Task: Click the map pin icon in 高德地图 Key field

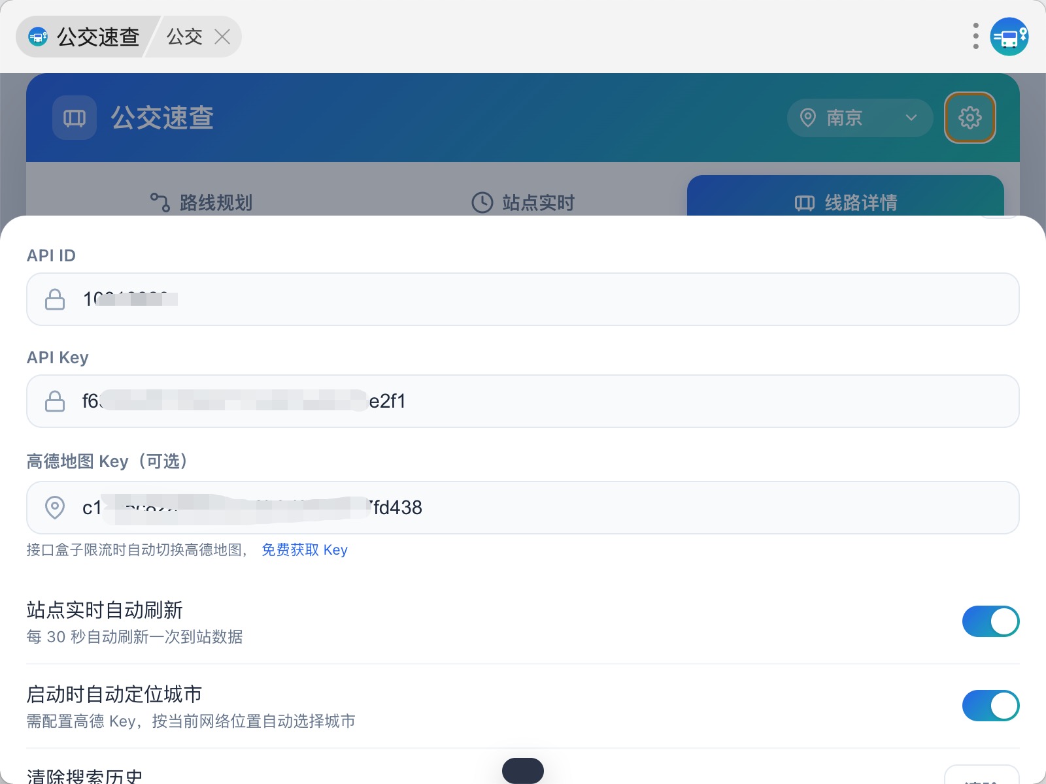Action: (x=55, y=508)
